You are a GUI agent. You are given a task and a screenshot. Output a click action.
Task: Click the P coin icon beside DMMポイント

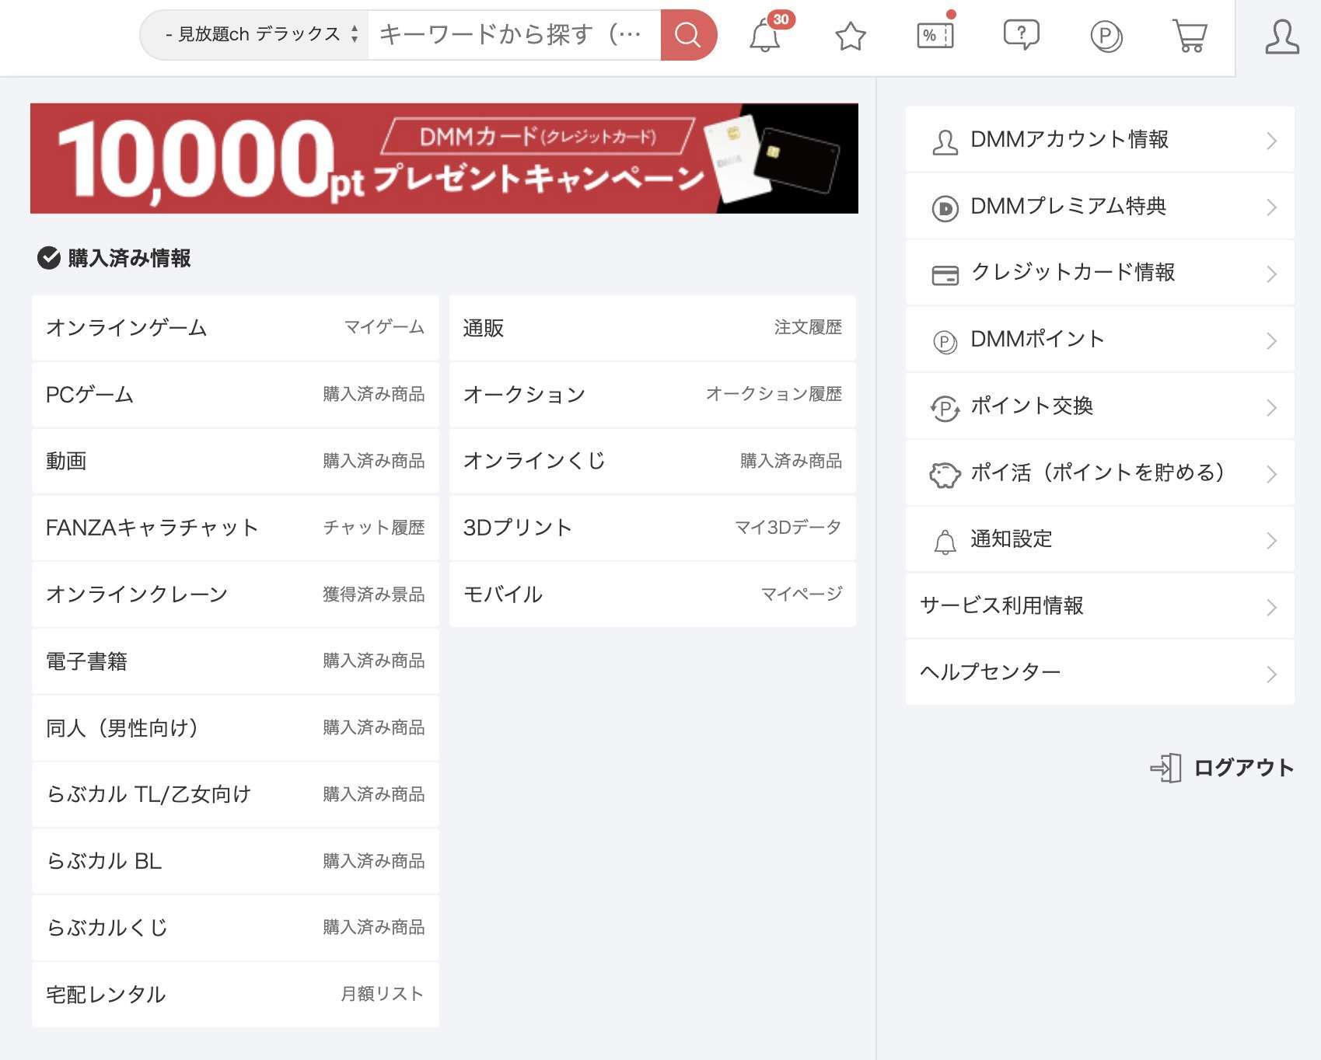pyautogui.click(x=945, y=341)
